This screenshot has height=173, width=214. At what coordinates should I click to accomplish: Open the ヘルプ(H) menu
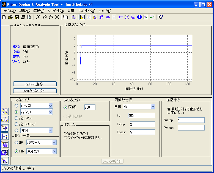pos(105,11)
